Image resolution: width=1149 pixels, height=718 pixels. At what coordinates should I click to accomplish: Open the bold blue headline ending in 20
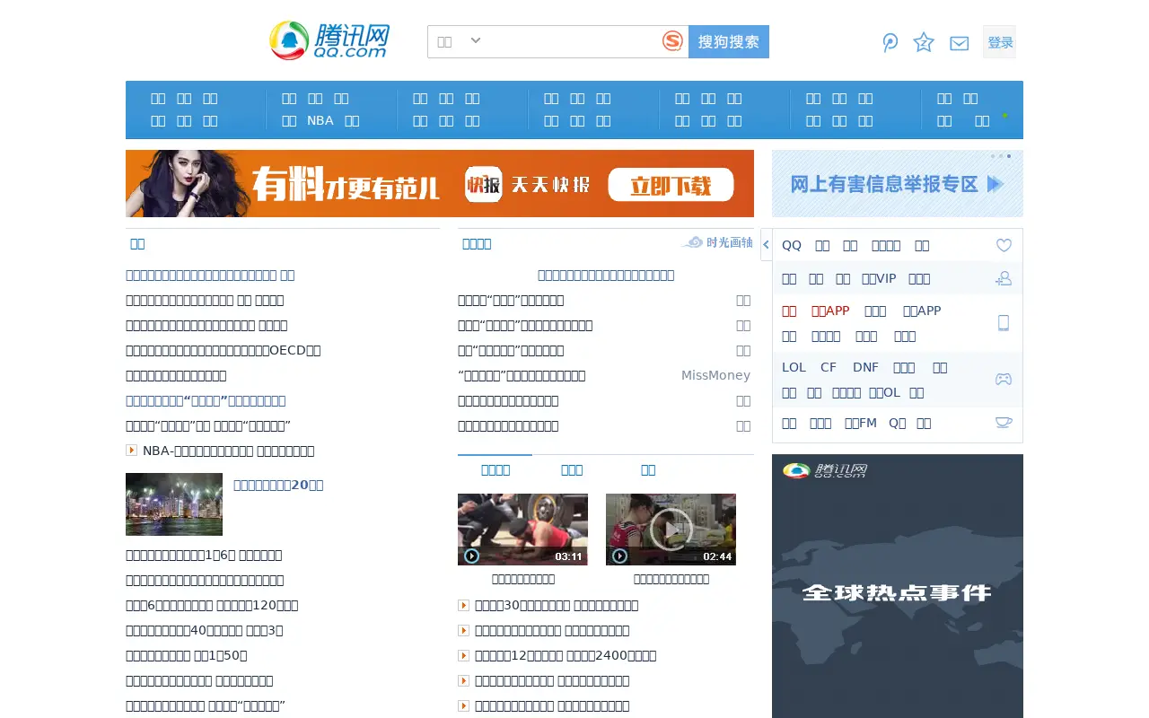point(278,485)
